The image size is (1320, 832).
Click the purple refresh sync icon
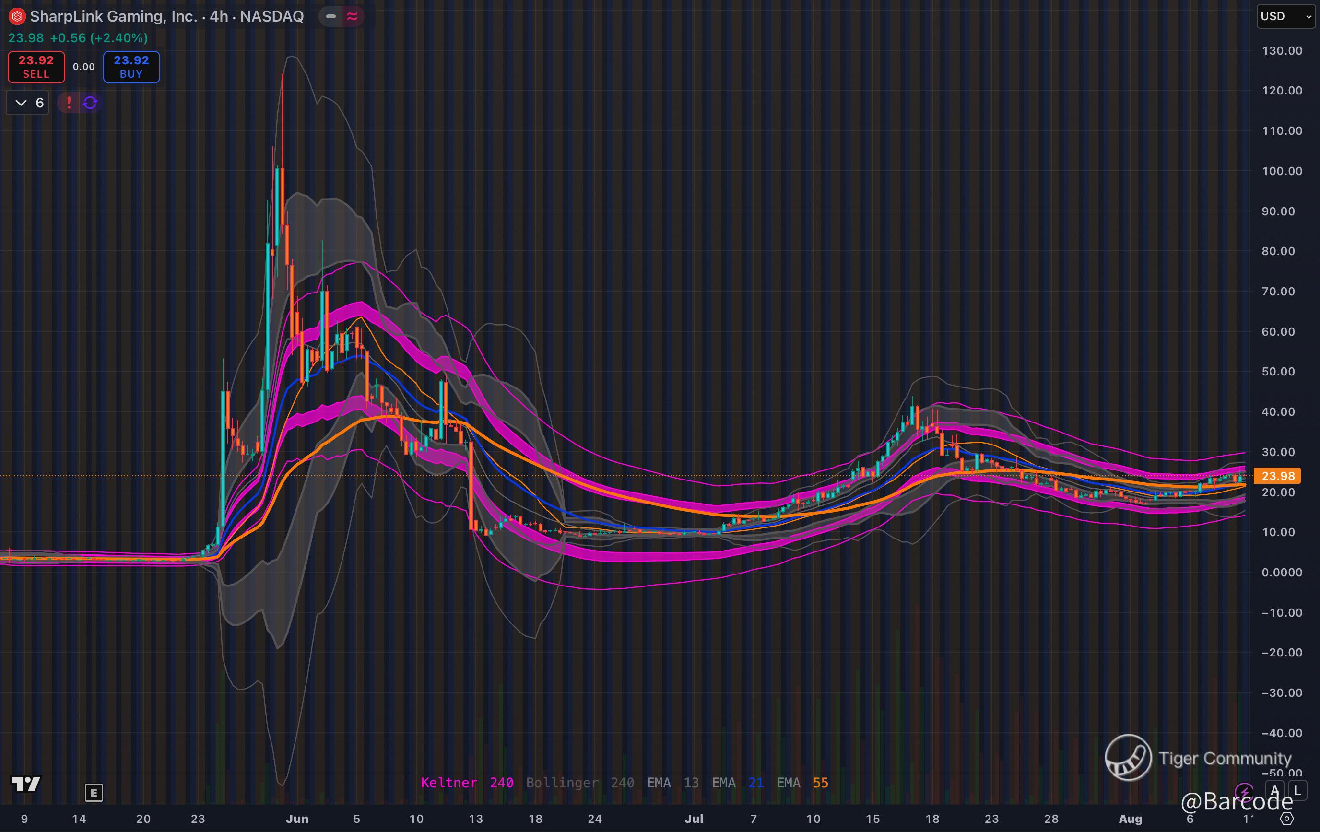coord(91,103)
